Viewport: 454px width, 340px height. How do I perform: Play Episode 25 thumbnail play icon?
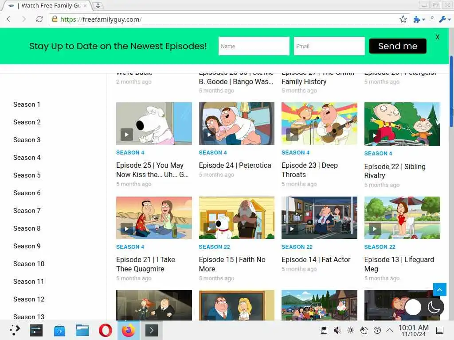[x=126, y=135]
